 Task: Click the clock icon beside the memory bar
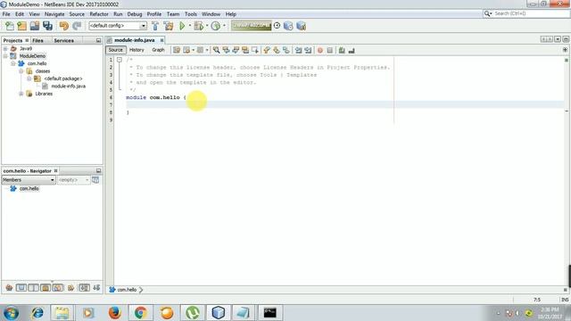pos(277,26)
